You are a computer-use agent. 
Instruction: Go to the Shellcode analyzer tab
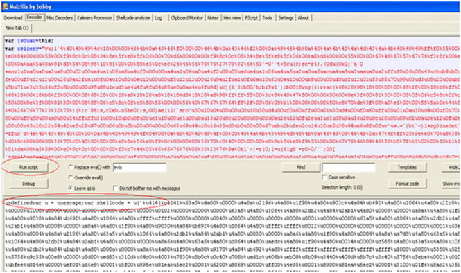pyautogui.click(x=133, y=18)
